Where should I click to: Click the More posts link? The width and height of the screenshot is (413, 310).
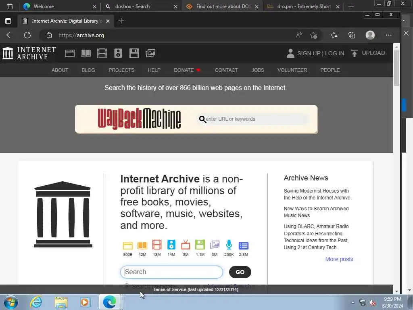(339, 259)
